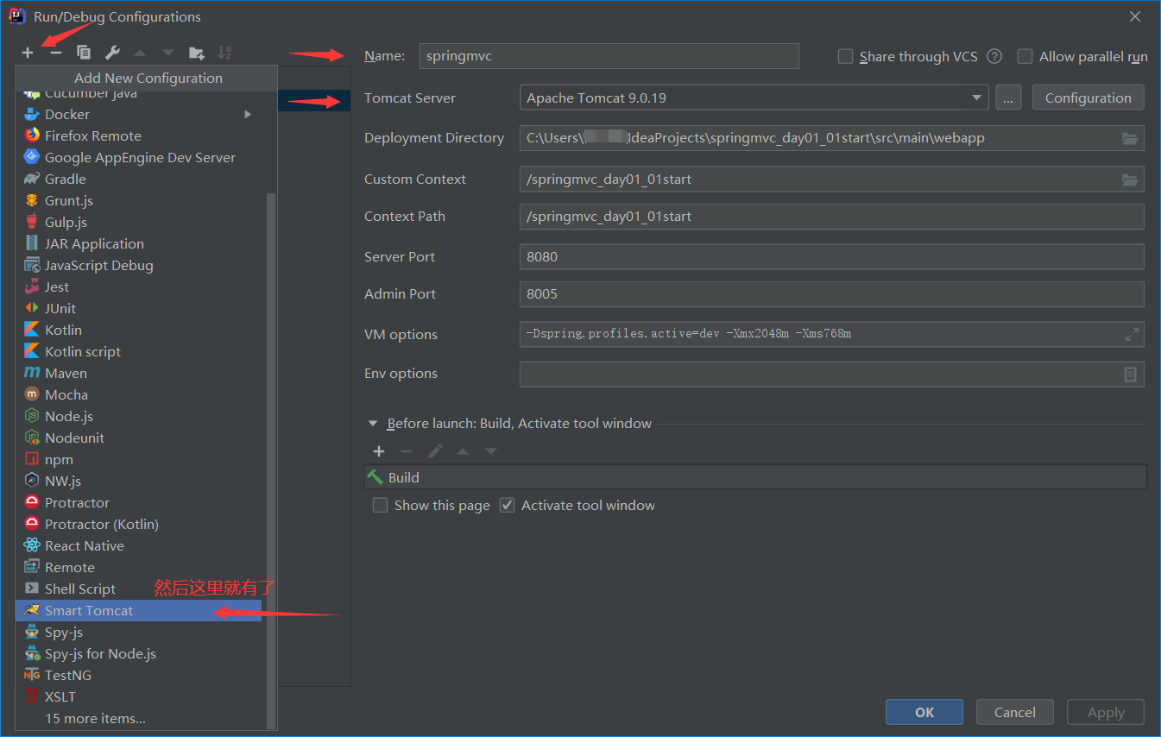Expand the VM options field editor icon
The width and height of the screenshot is (1161, 737).
click(x=1132, y=335)
